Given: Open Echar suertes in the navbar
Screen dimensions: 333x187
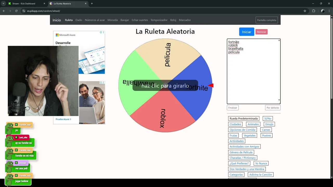Looking at the screenshot, I should click(x=140, y=20).
